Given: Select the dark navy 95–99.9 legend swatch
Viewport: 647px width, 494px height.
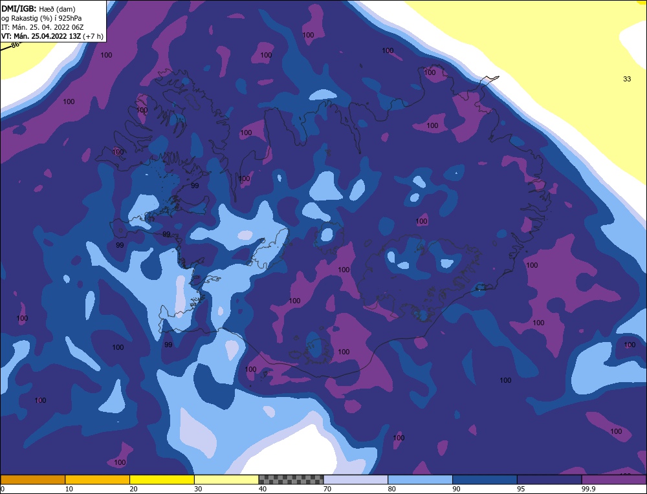Looking at the screenshot, I should tap(549, 480).
